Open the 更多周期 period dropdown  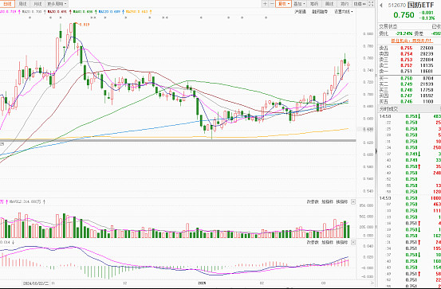[x=57, y=4]
